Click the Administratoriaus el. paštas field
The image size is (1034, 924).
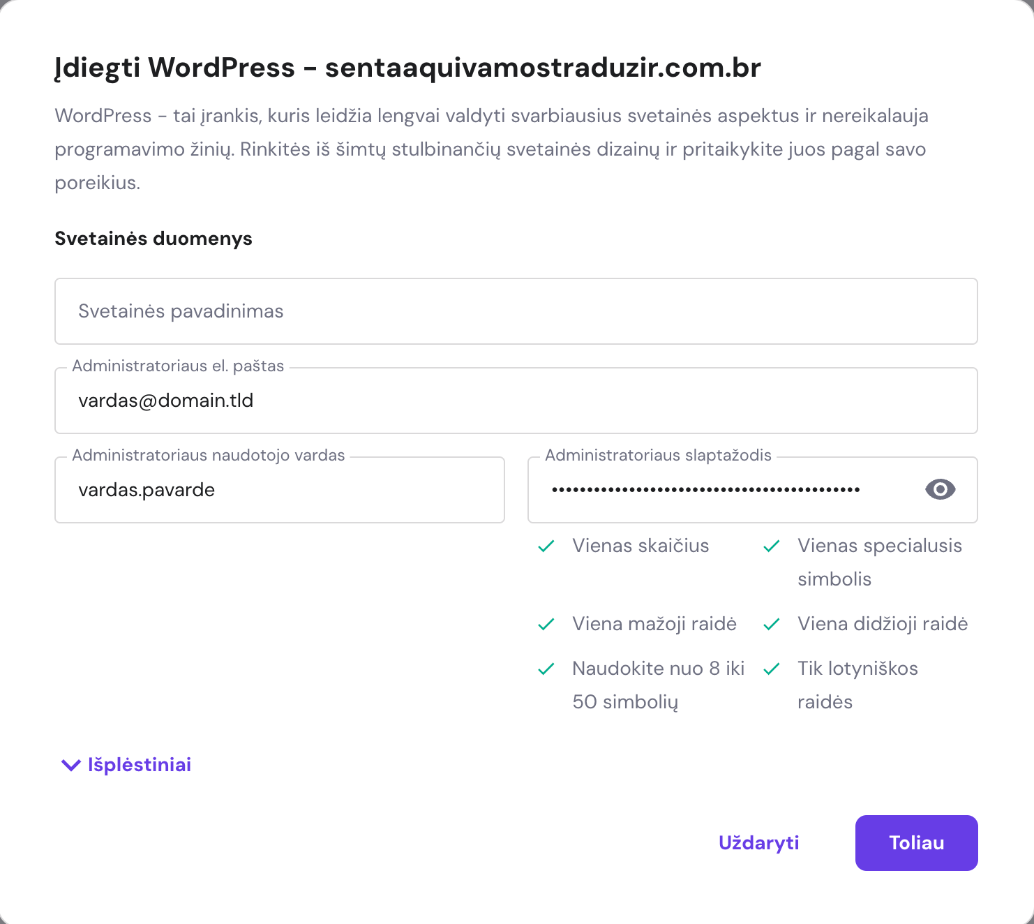click(516, 401)
